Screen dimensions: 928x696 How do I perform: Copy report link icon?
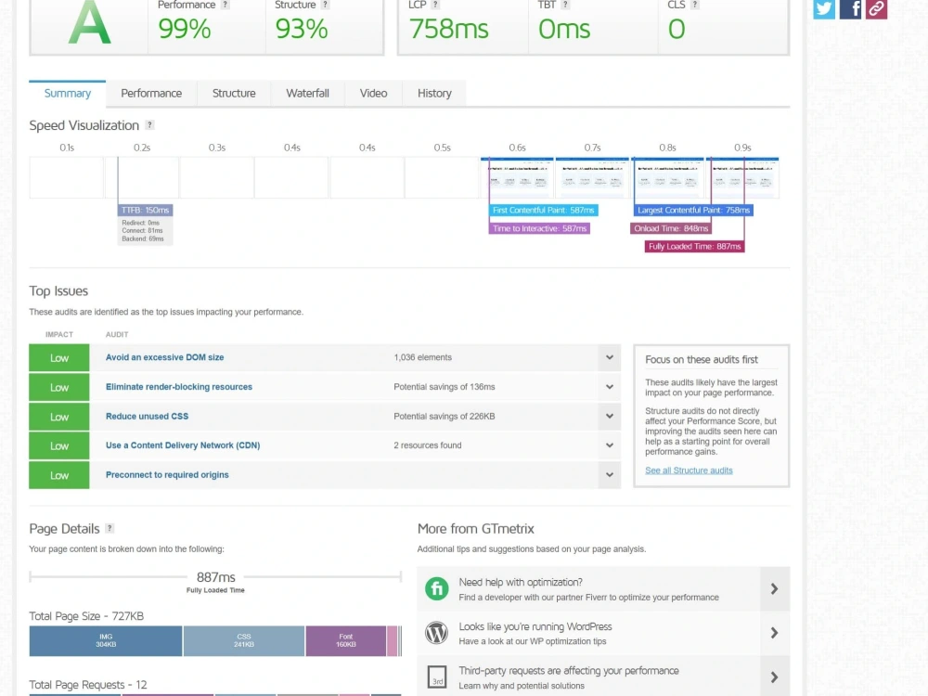click(x=877, y=9)
